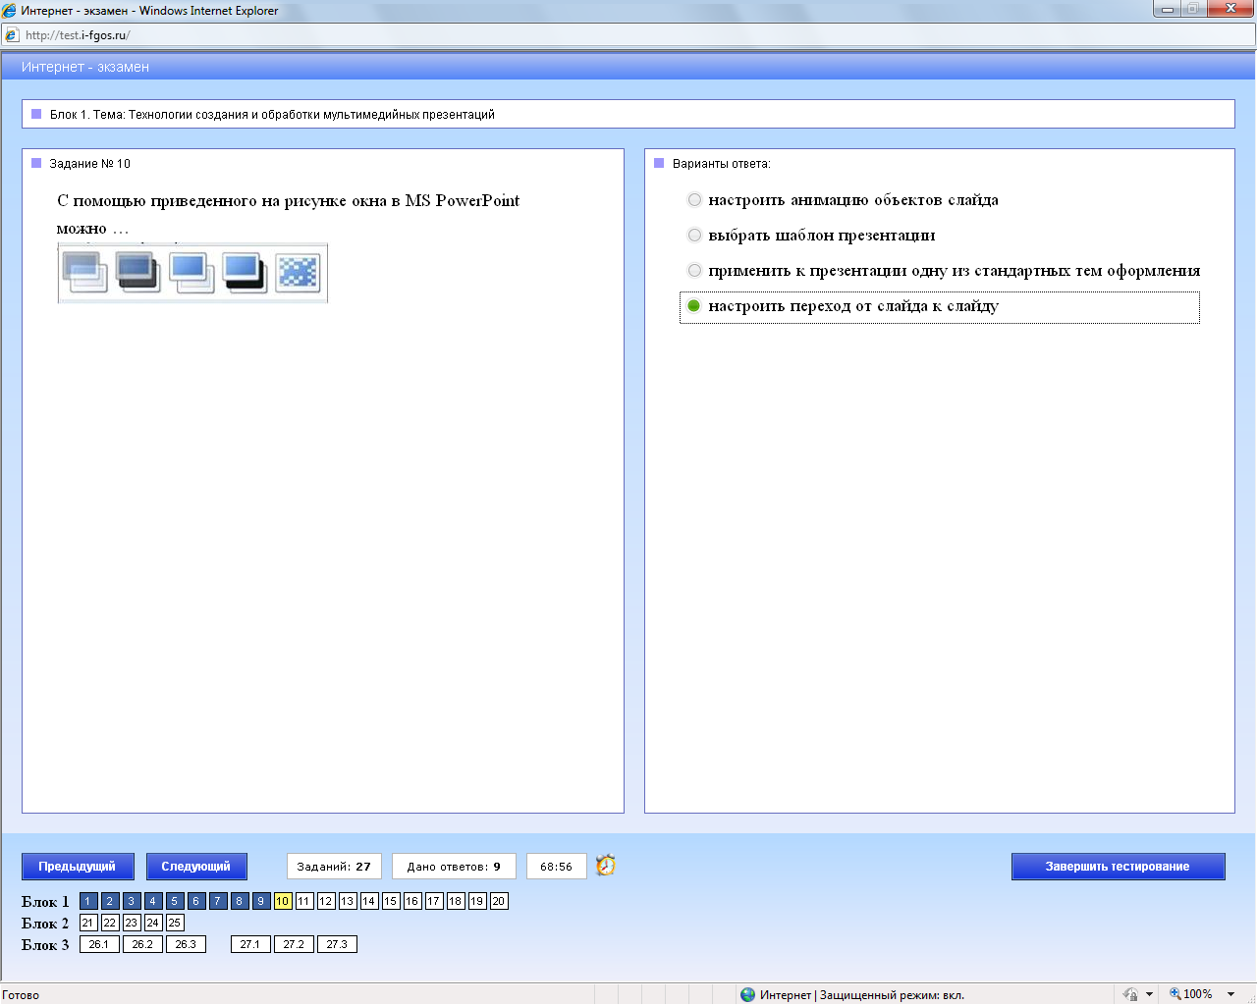Jump to question 24
The height and width of the screenshot is (1005, 1257).
153,923
